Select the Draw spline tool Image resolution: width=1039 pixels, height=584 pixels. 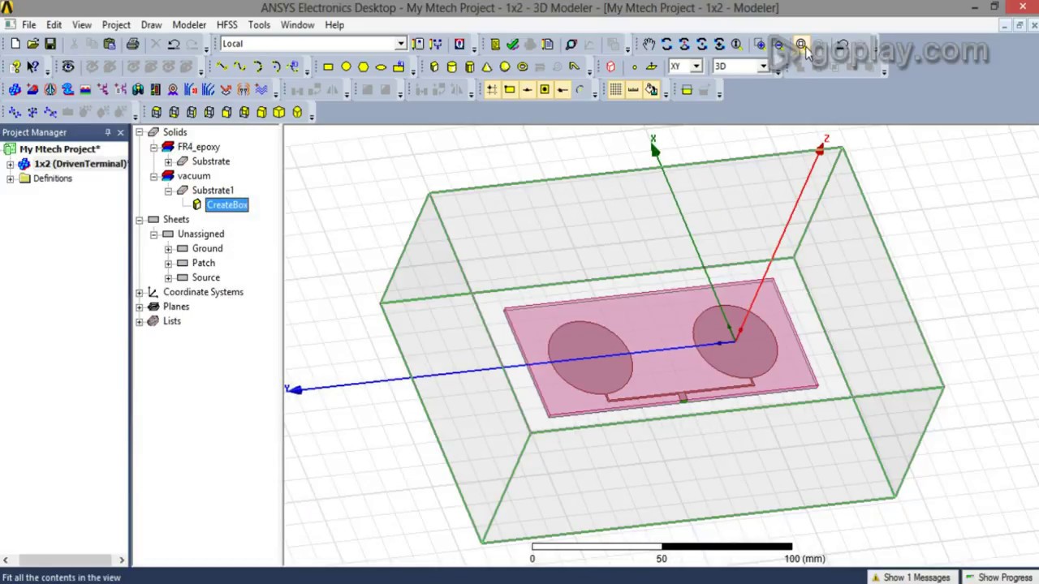coord(239,67)
